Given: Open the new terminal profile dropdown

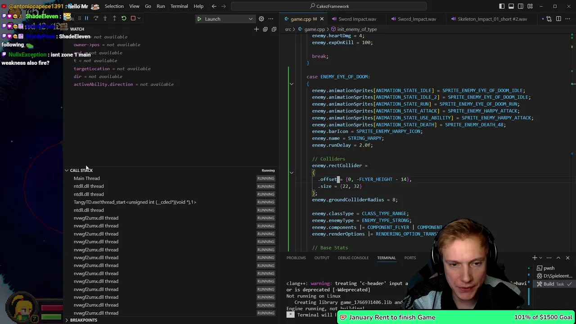Looking at the screenshot, I should click(x=540, y=258).
